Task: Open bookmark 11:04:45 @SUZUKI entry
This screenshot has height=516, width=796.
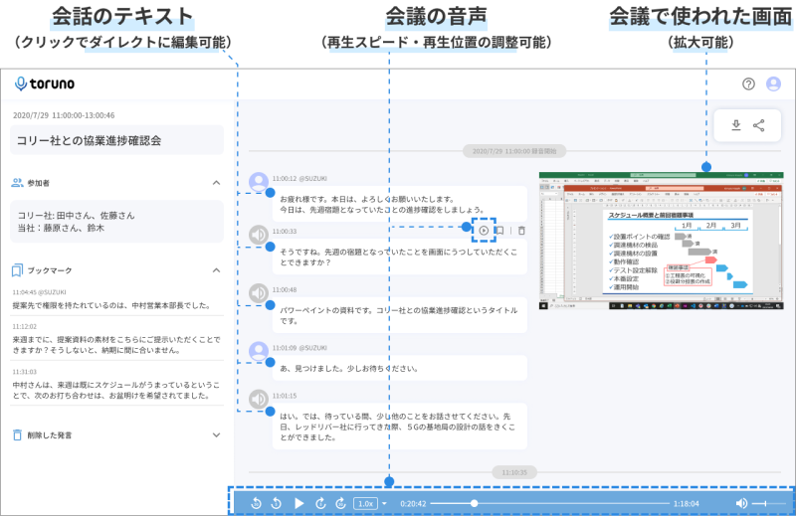Action: pyautogui.click(x=116, y=299)
